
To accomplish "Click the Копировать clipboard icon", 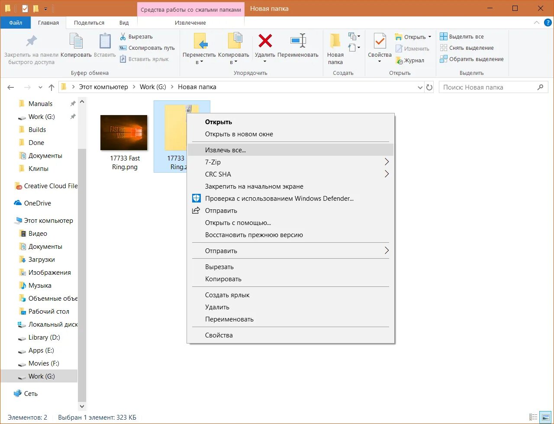I will click(x=76, y=41).
